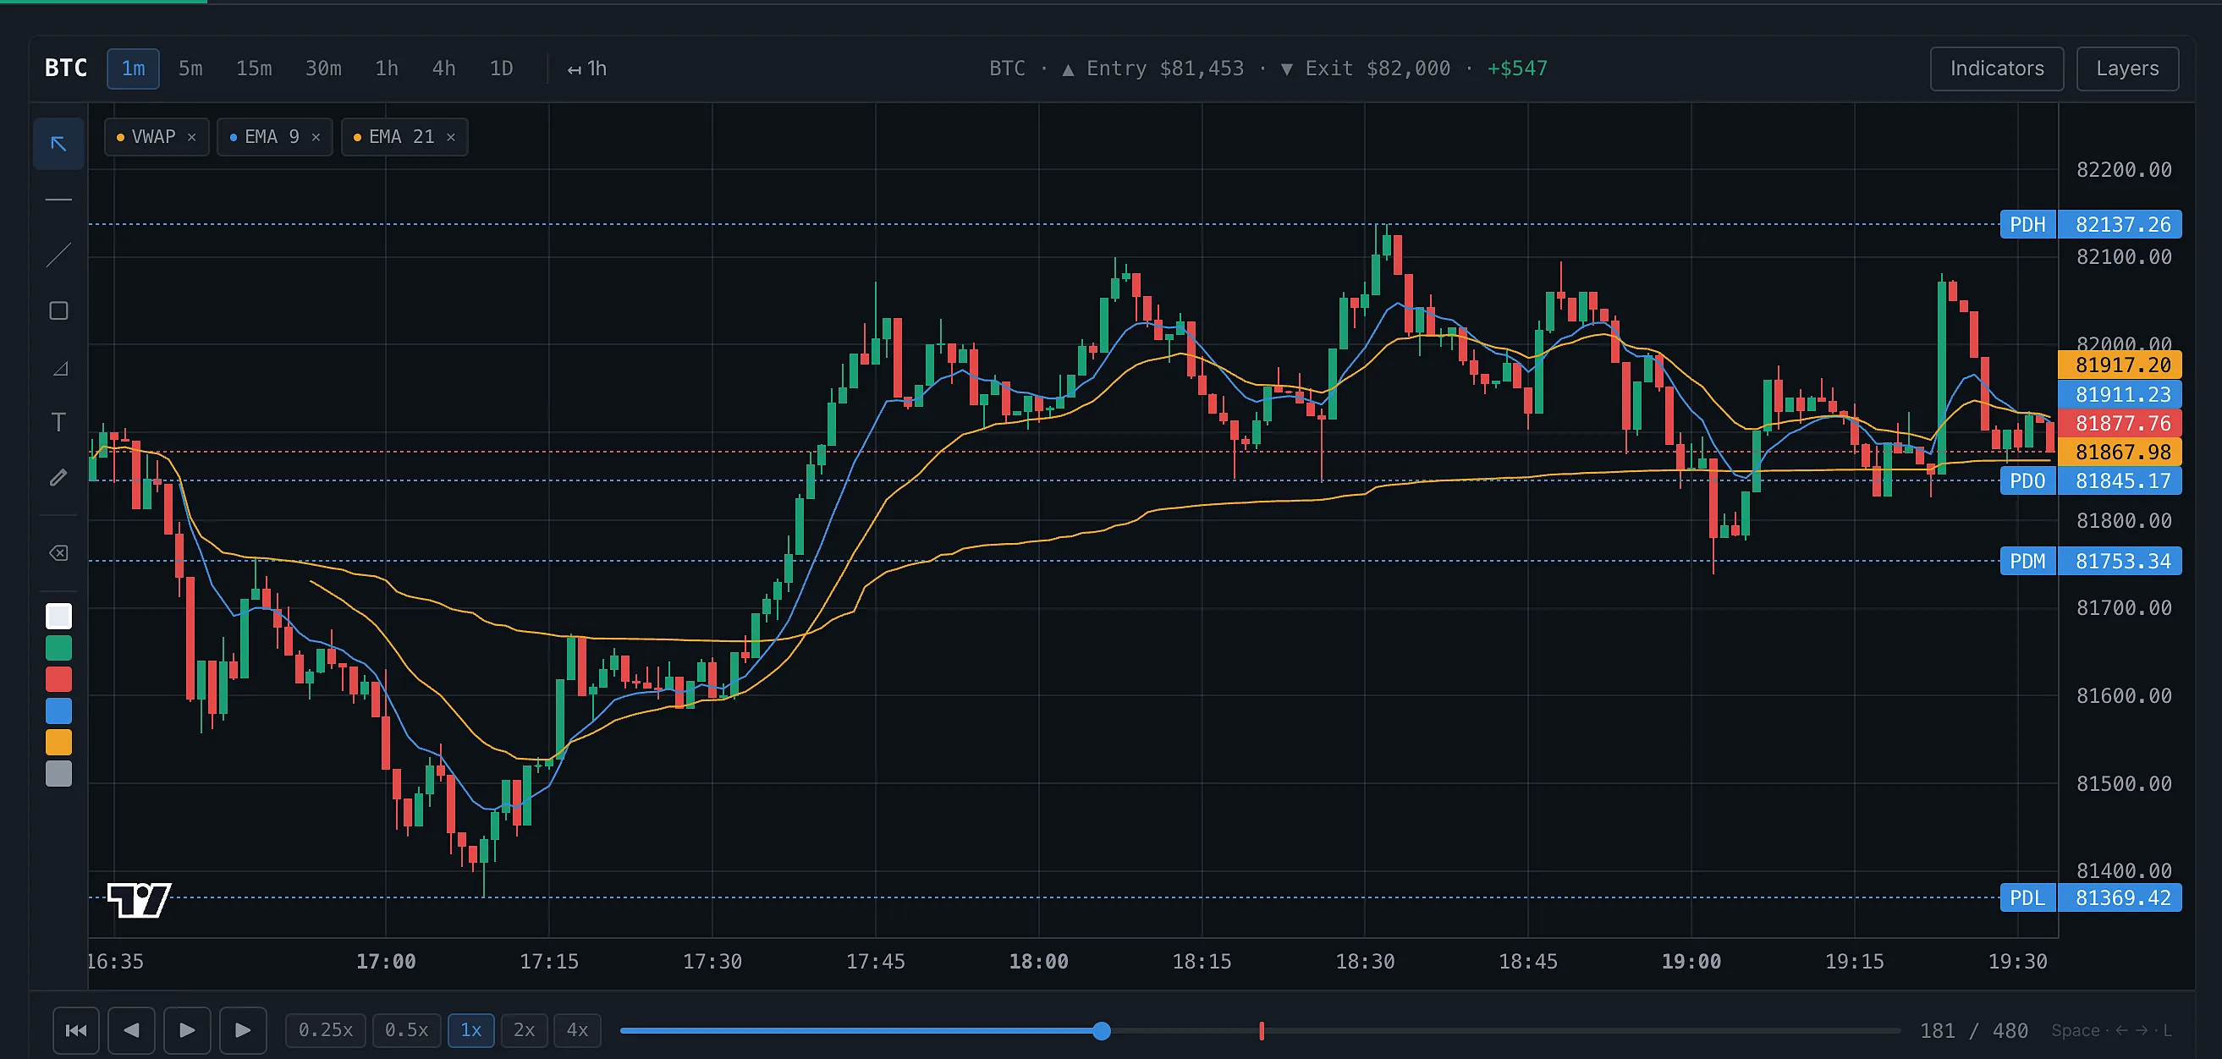2222x1059 pixels.
Task: Pick the blue color swatch
Action: click(x=58, y=711)
